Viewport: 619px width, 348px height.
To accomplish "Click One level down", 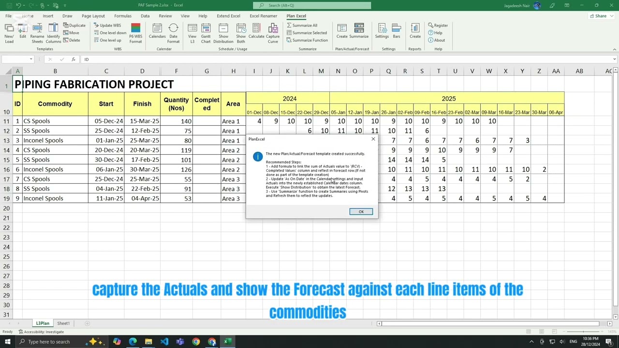I will pyautogui.click(x=110, y=33).
